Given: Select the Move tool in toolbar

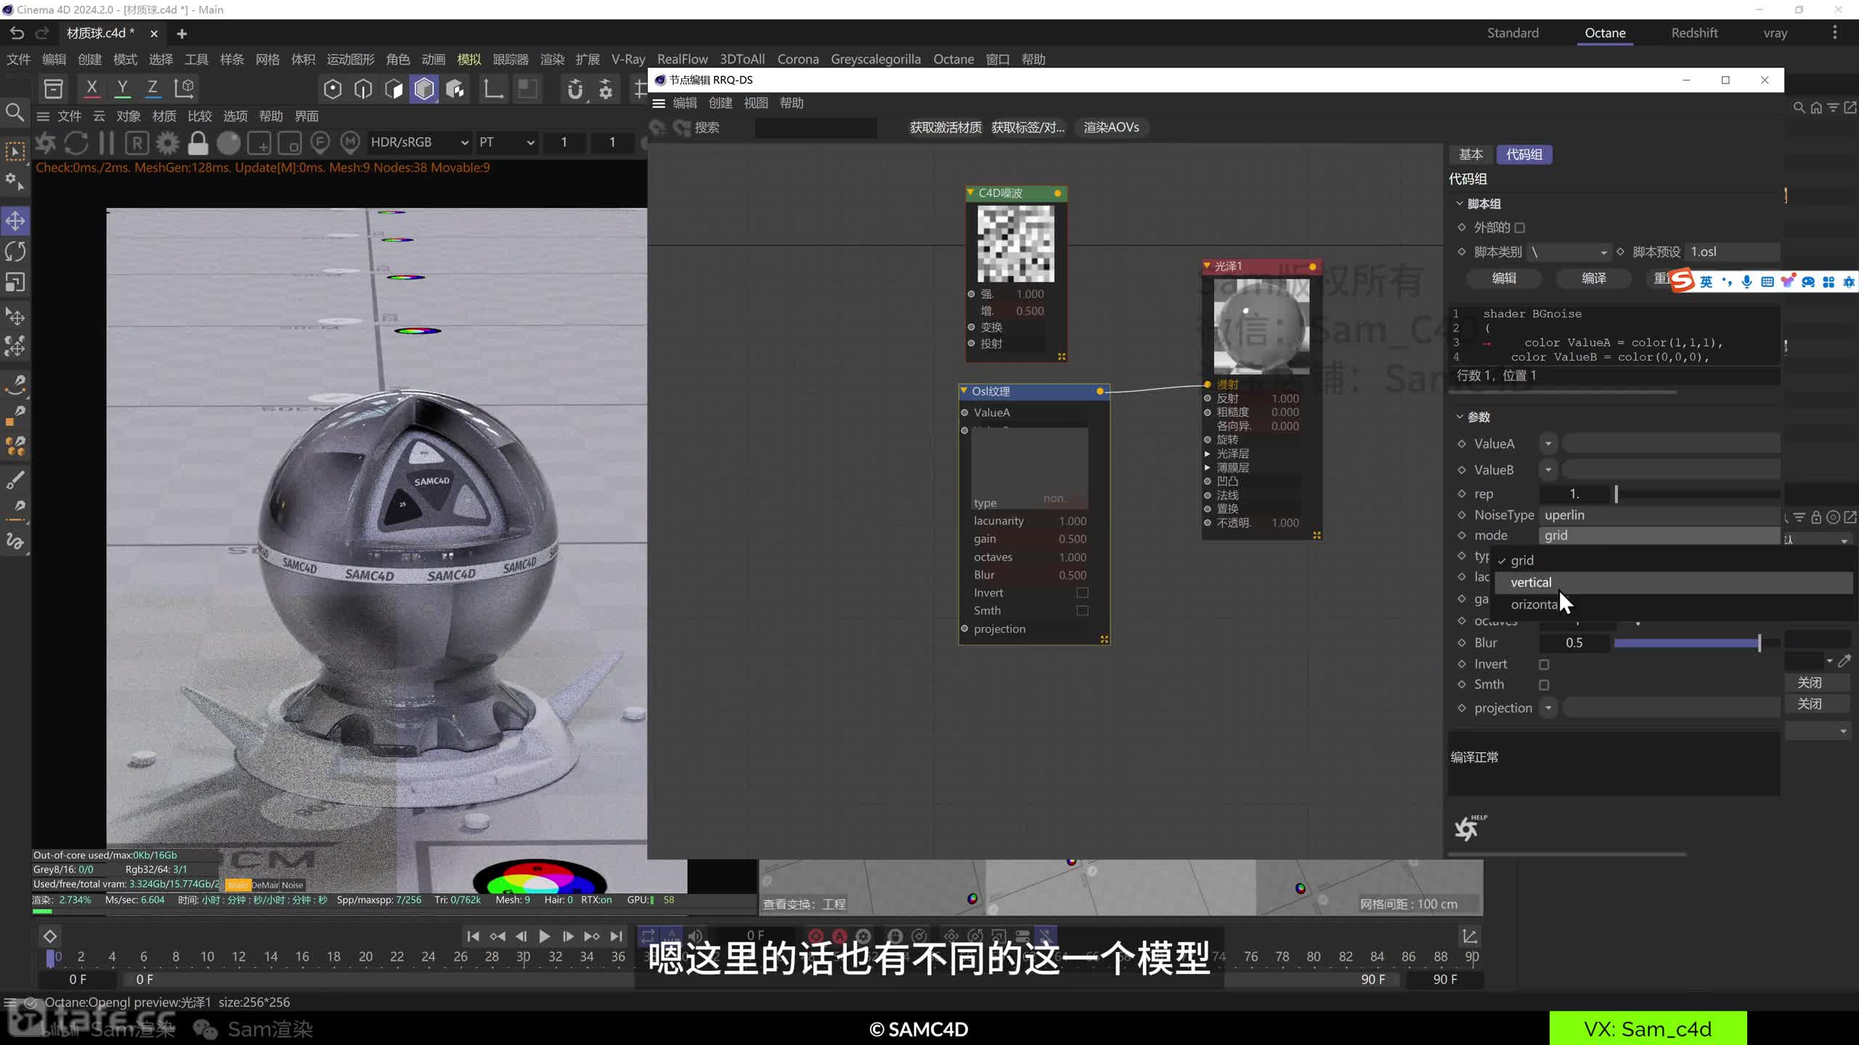Looking at the screenshot, I should point(17,219).
